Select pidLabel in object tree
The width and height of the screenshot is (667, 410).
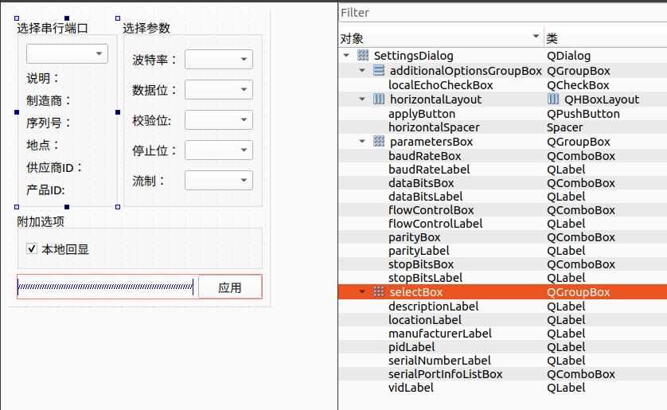click(x=412, y=347)
